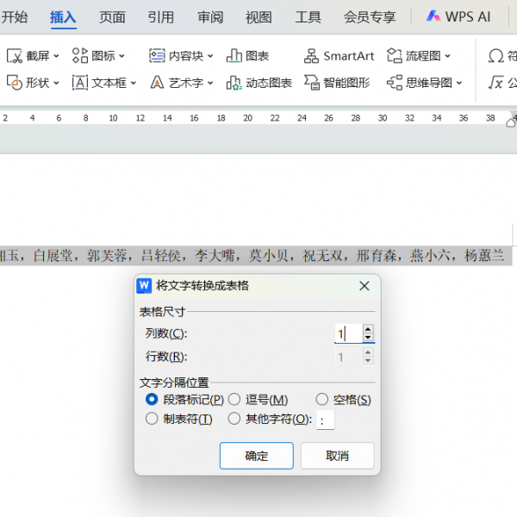Click the 智能图形 smart graphic icon
517x517 pixels.
tap(311, 83)
